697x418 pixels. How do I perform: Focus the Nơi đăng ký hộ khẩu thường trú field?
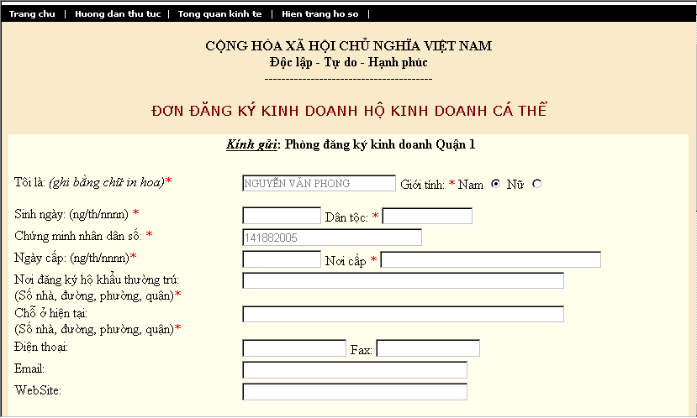(x=404, y=280)
